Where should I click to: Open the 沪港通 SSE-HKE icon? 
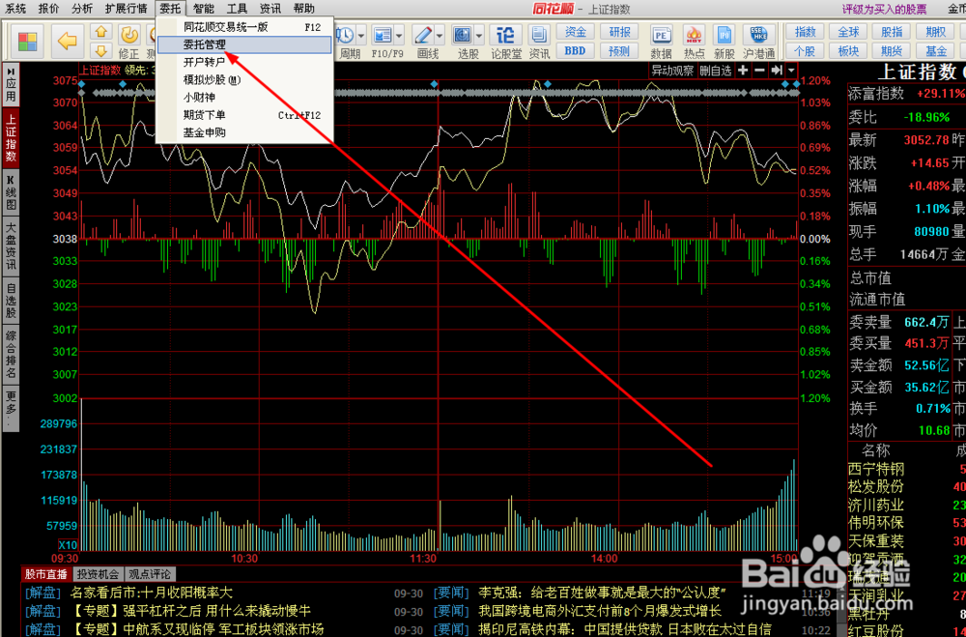pos(759,35)
